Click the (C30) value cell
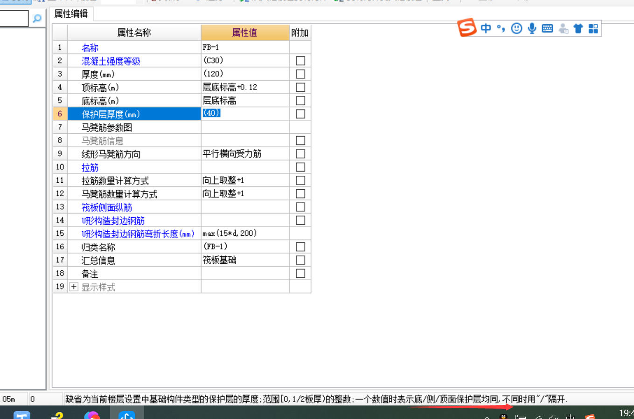The height and width of the screenshot is (419, 634). coord(245,61)
